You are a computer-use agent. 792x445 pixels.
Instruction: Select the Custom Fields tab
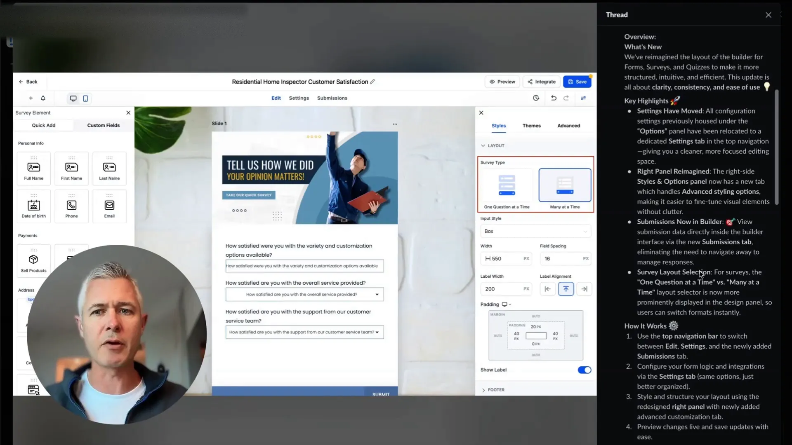point(104,125)
